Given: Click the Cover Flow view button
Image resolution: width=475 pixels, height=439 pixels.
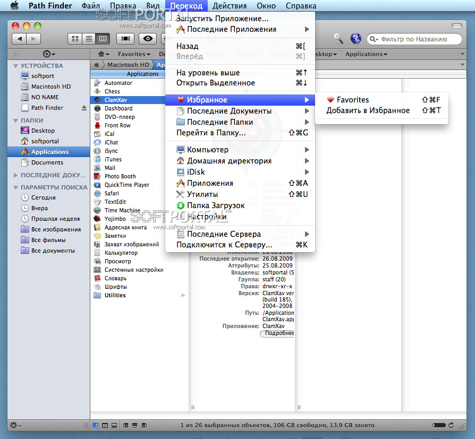Looking at the screenshot, I should 125,39.
